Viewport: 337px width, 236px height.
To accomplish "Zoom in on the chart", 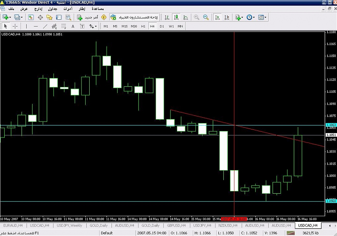I will coord(196,17).
